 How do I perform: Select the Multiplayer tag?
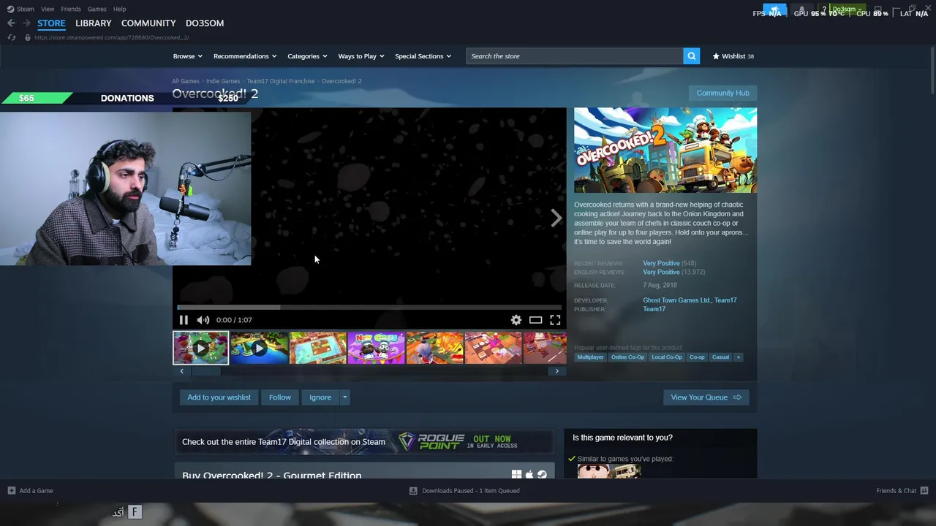pyautogui.click(x=590, y=357)
